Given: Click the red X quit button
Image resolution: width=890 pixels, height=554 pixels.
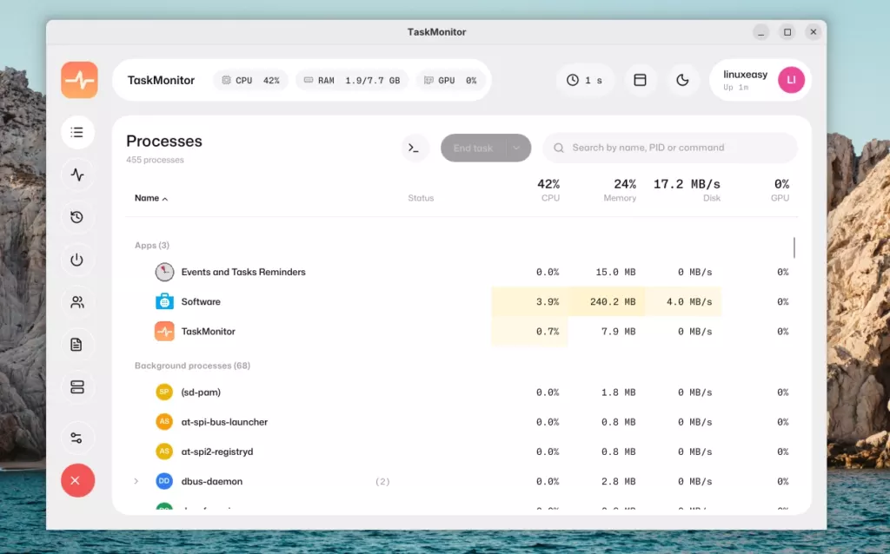Looking at the screenshot, I should pyautogui.click(x=77, y=480).
